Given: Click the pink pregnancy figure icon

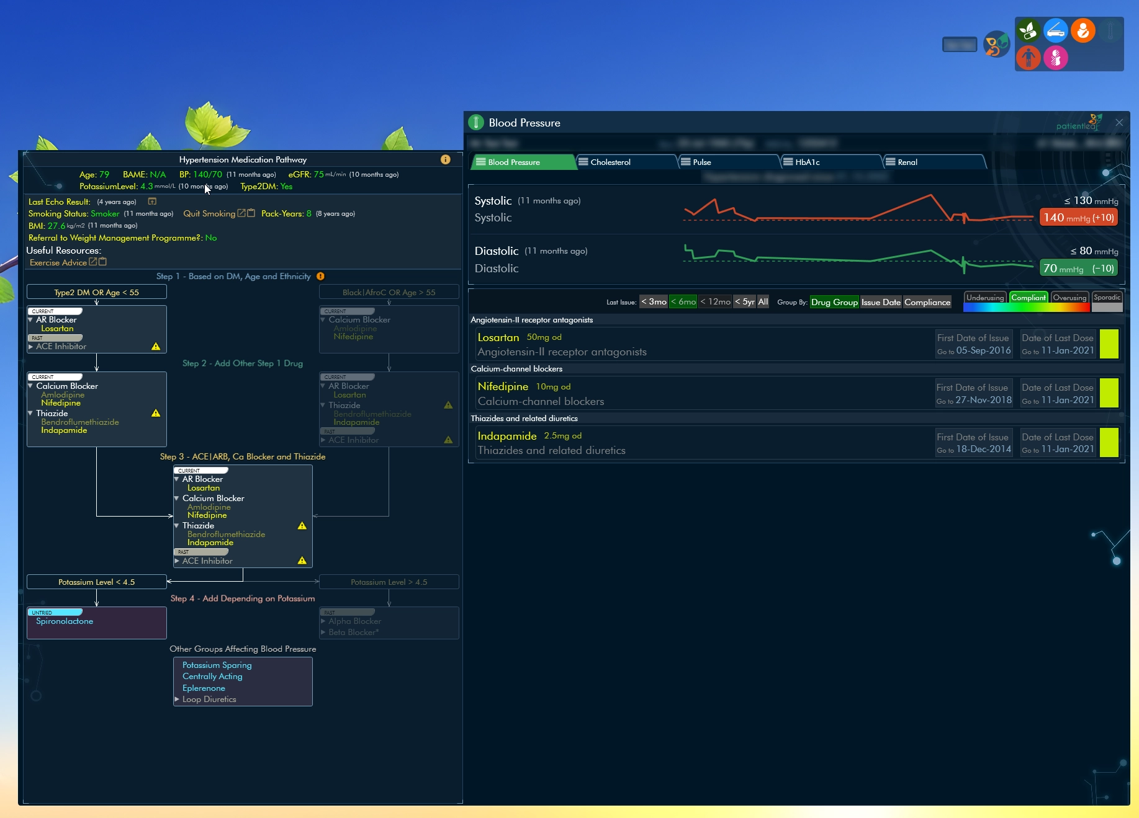Looking at the screenshot, I should pyautogui.click(x=1055, y=58).
